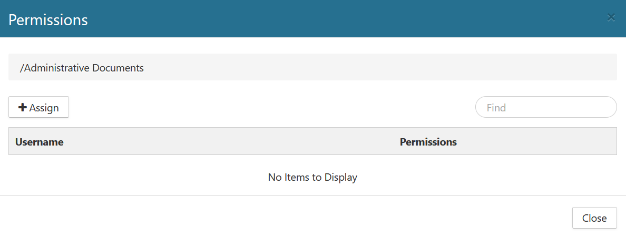Sort by the Permissions column header
Image resolution: width=626 pixels, height=238 pixels.
428,142
